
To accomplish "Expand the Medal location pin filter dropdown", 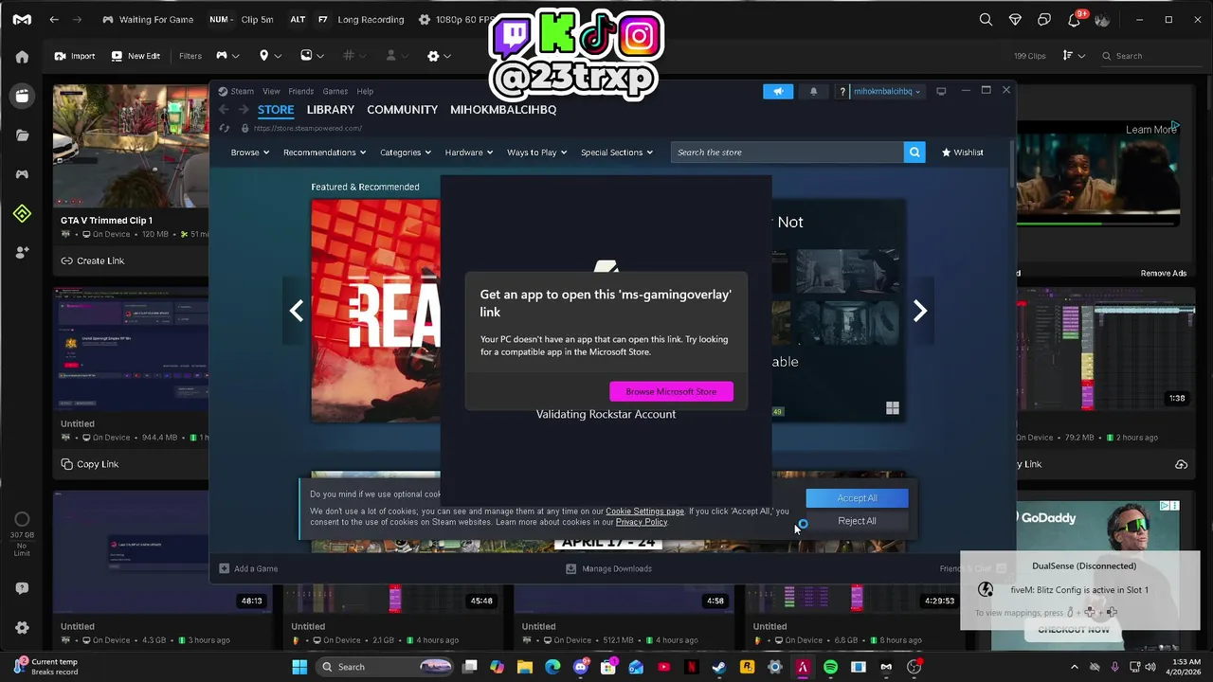I will point(269,56).
